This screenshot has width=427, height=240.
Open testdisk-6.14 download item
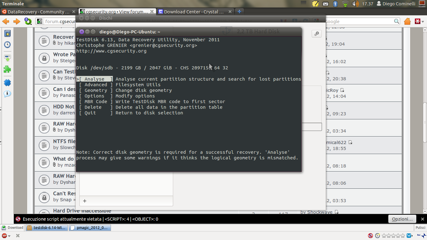point(47,227)
